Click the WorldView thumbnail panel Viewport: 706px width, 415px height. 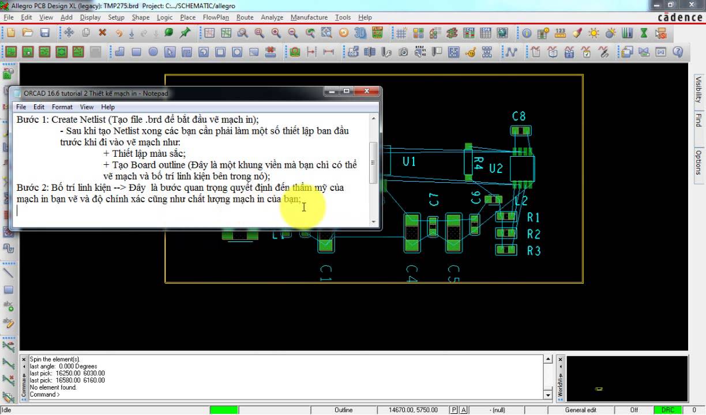[628, 378]
